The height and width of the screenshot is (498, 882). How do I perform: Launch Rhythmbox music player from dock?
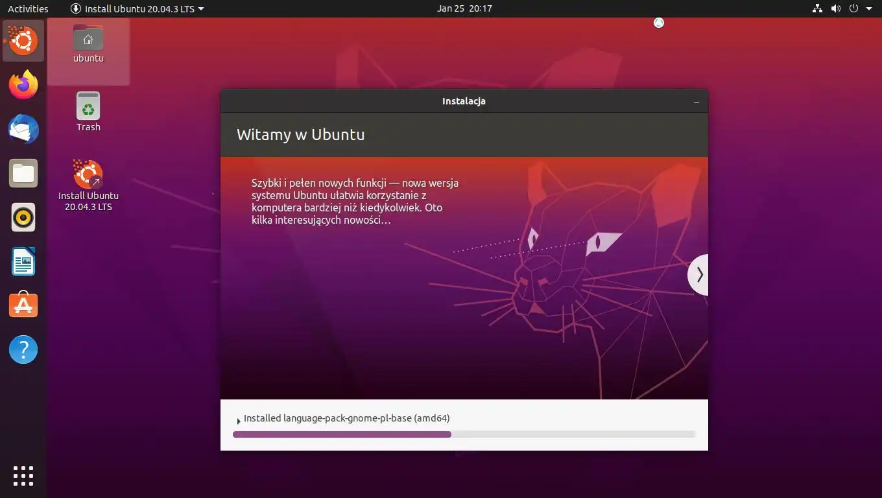23,217
